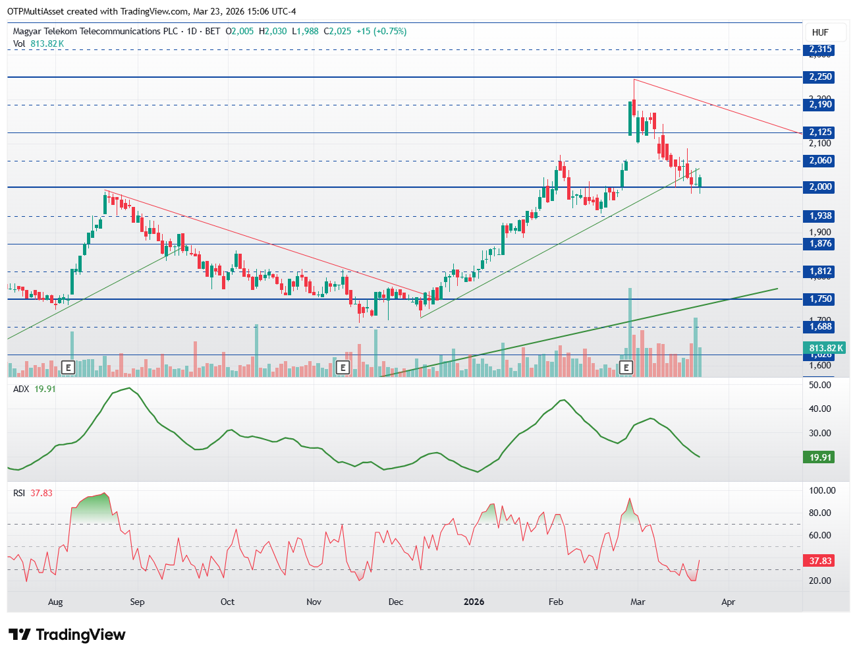Click the 100.00 value on RSI scale
Screen dimensions: 857x657
[x=822, y=490]
